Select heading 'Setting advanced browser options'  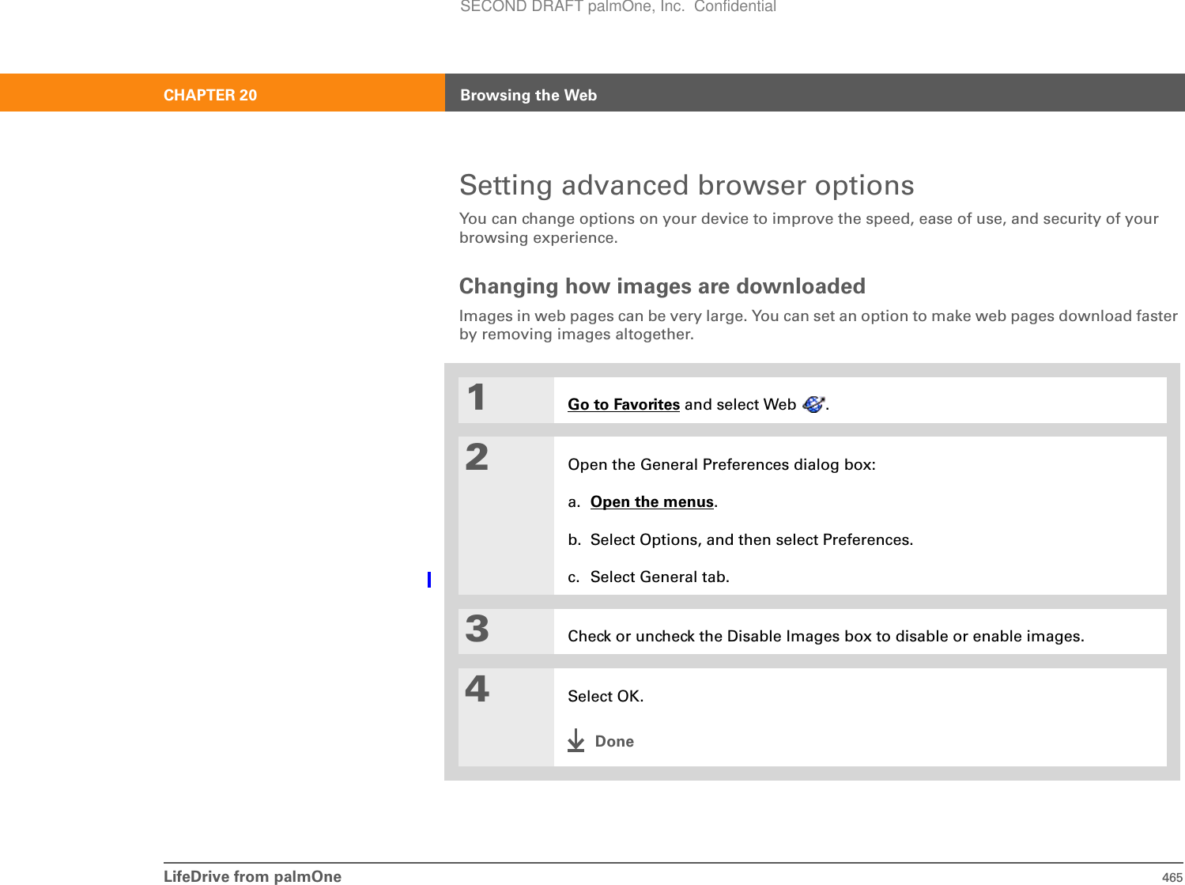coord(687,185)
